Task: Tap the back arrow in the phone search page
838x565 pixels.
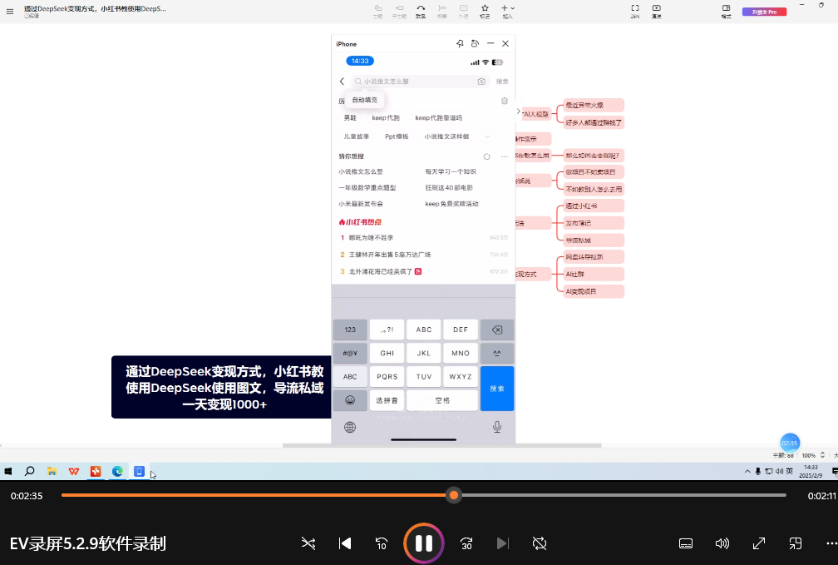Action: (342, 82)
